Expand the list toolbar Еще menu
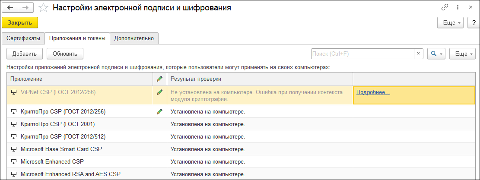 coord(462,54)
